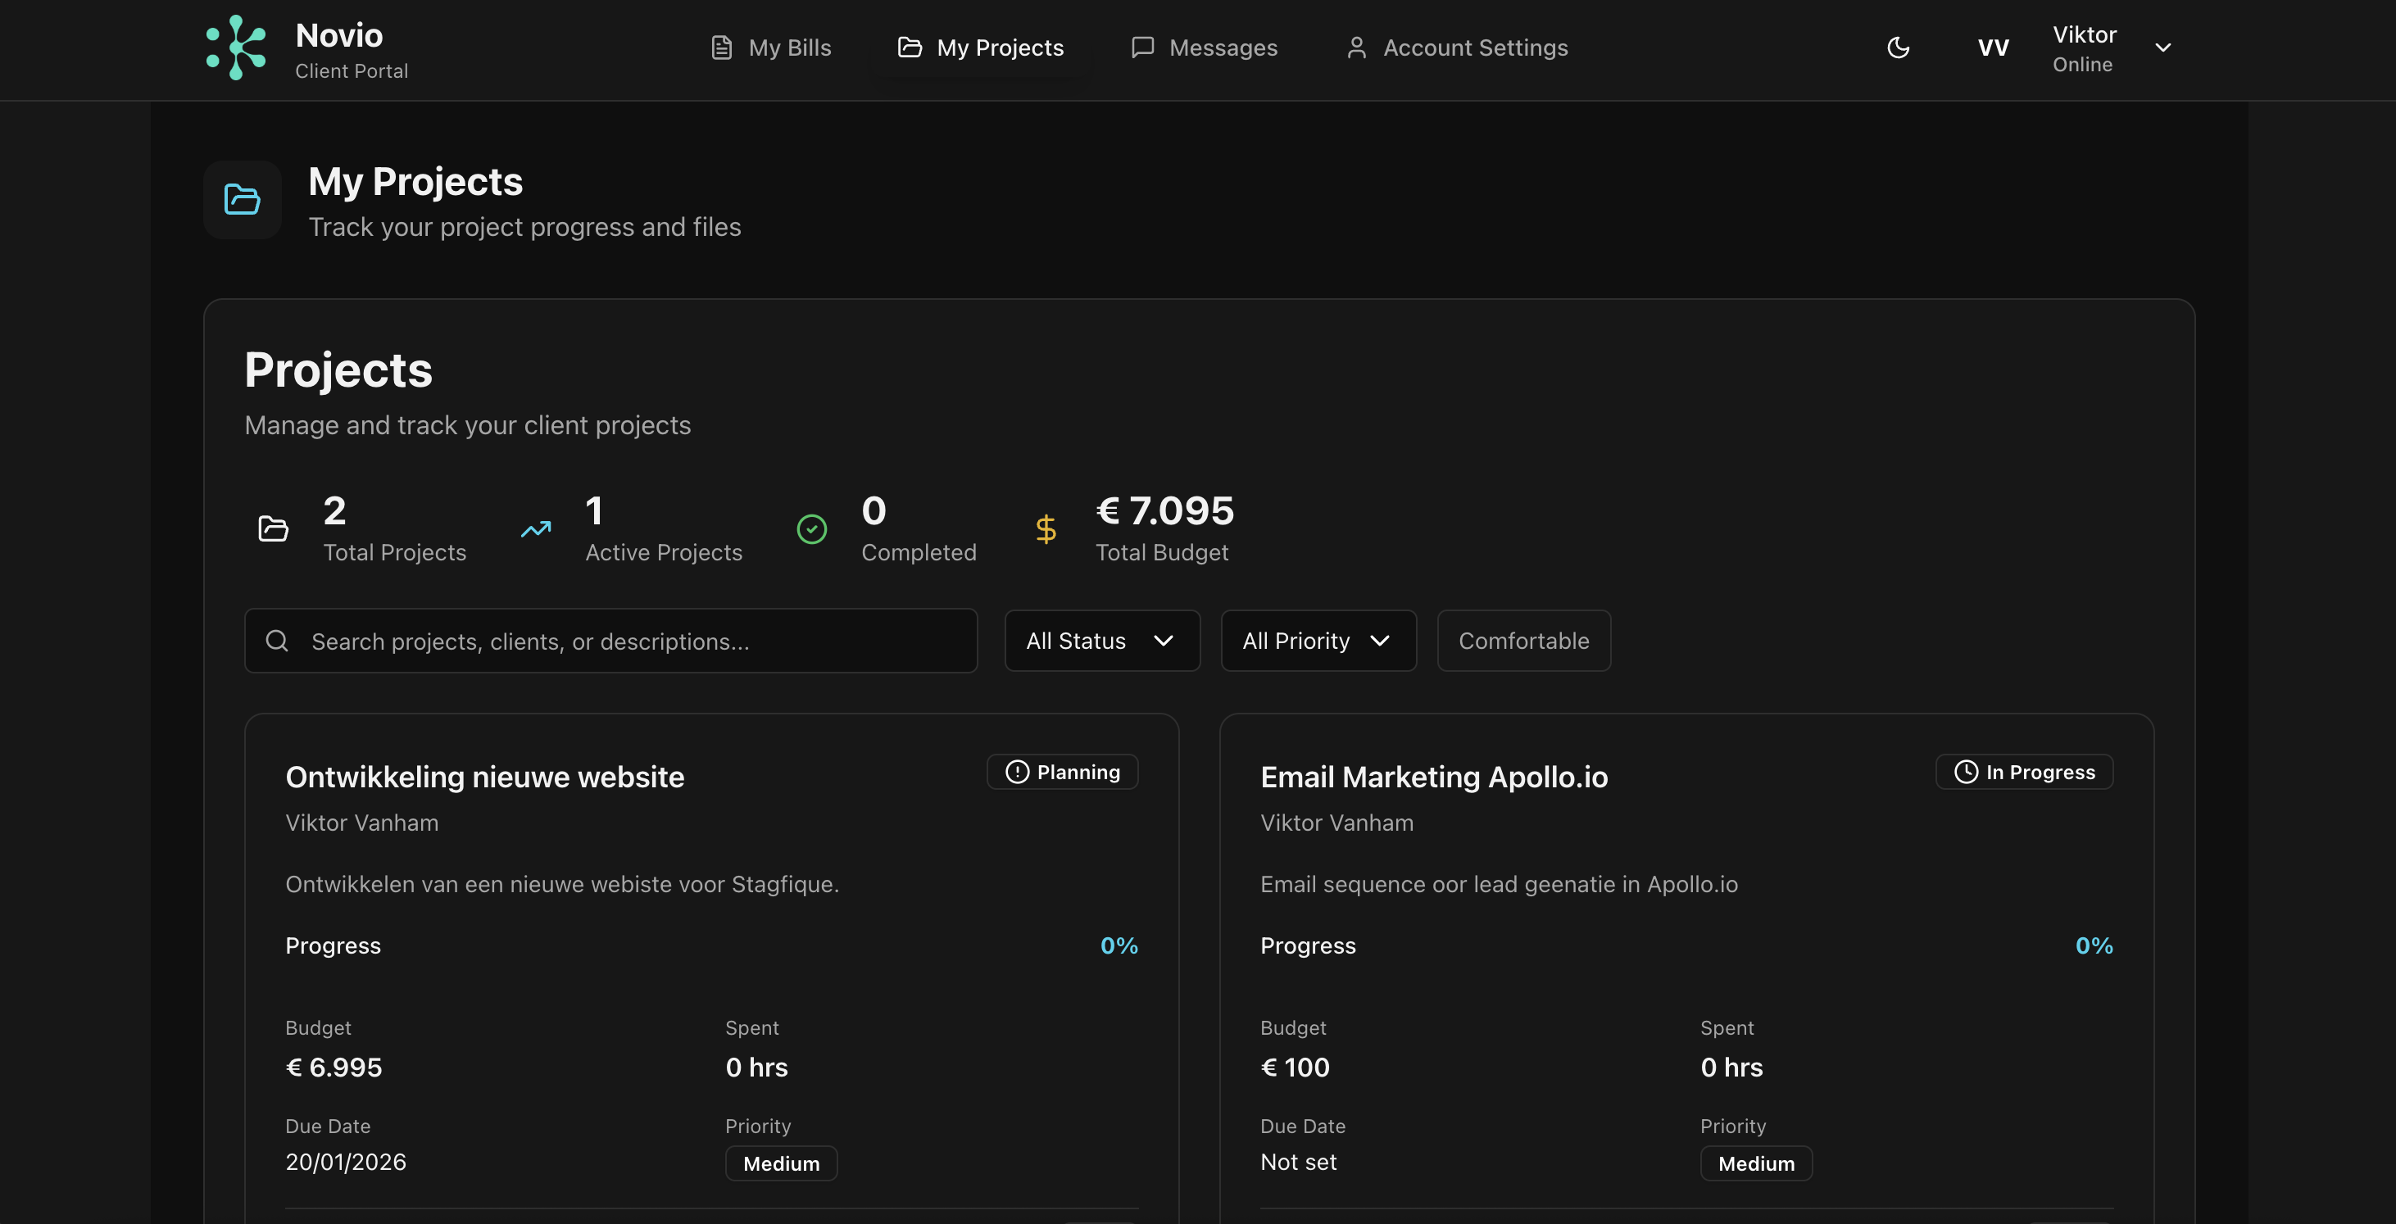Click the 0% progress indicator on Email Marketing Apollo.io

[2093, 946]
